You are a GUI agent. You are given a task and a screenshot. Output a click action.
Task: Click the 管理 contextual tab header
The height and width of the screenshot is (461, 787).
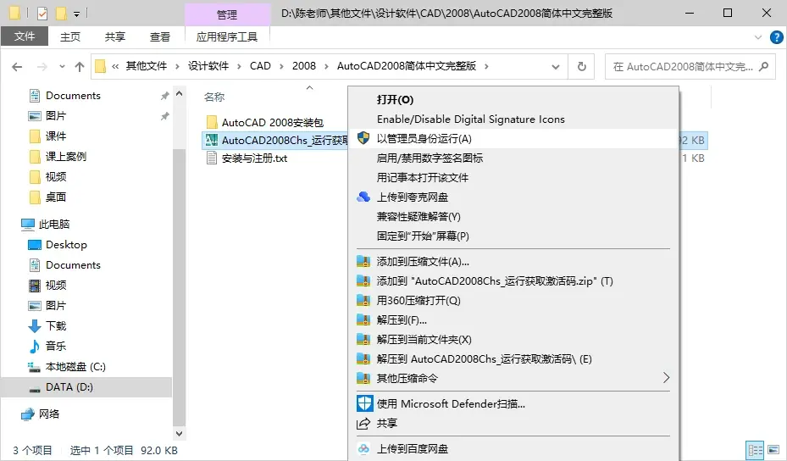click(x=227, y=14)
